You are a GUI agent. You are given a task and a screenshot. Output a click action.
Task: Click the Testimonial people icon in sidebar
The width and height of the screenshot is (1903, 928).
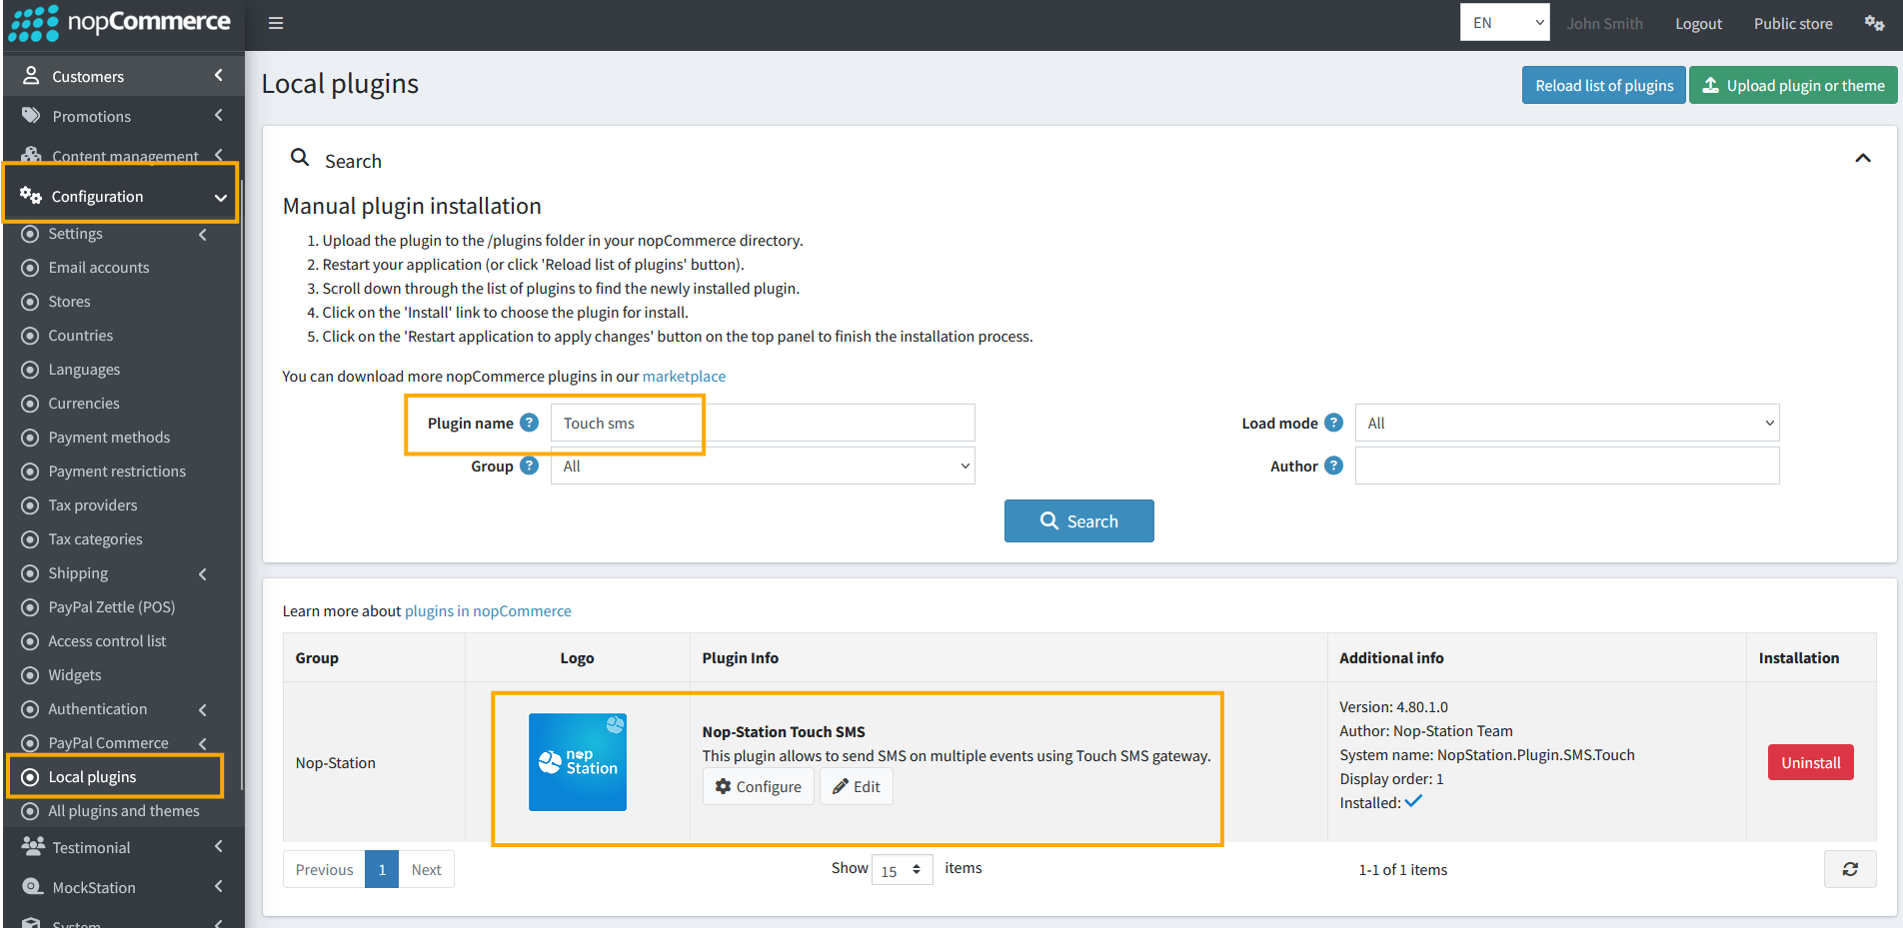(x=33, y=847)
